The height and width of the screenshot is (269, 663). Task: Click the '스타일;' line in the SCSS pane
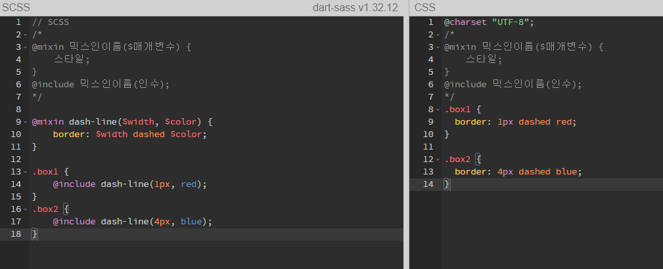[72, 60]
